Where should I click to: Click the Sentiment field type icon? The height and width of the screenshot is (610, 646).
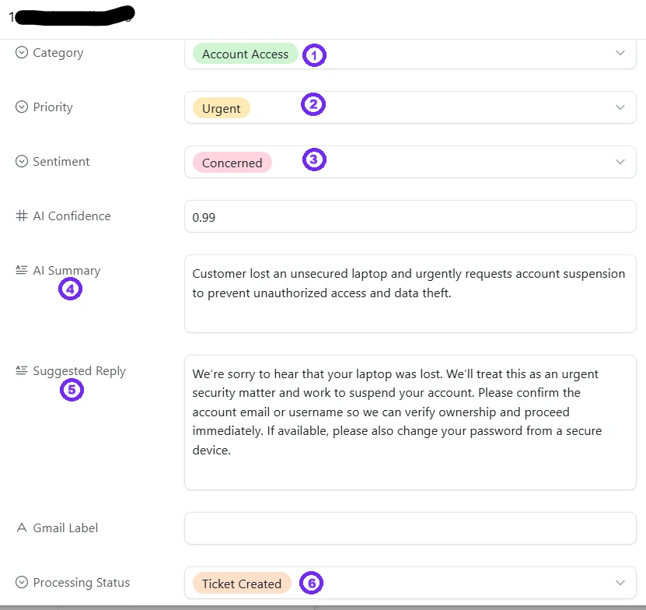(22, 161)
